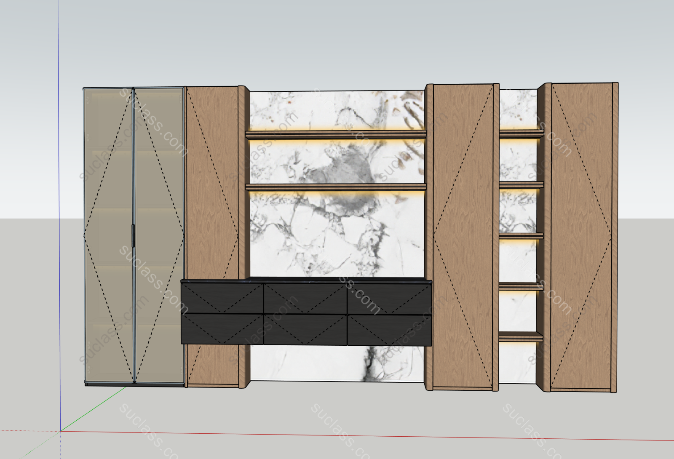Pick the bottom shelf in the narrow right niche
Screen dimensions: 674x459
(x=521, y=336)
